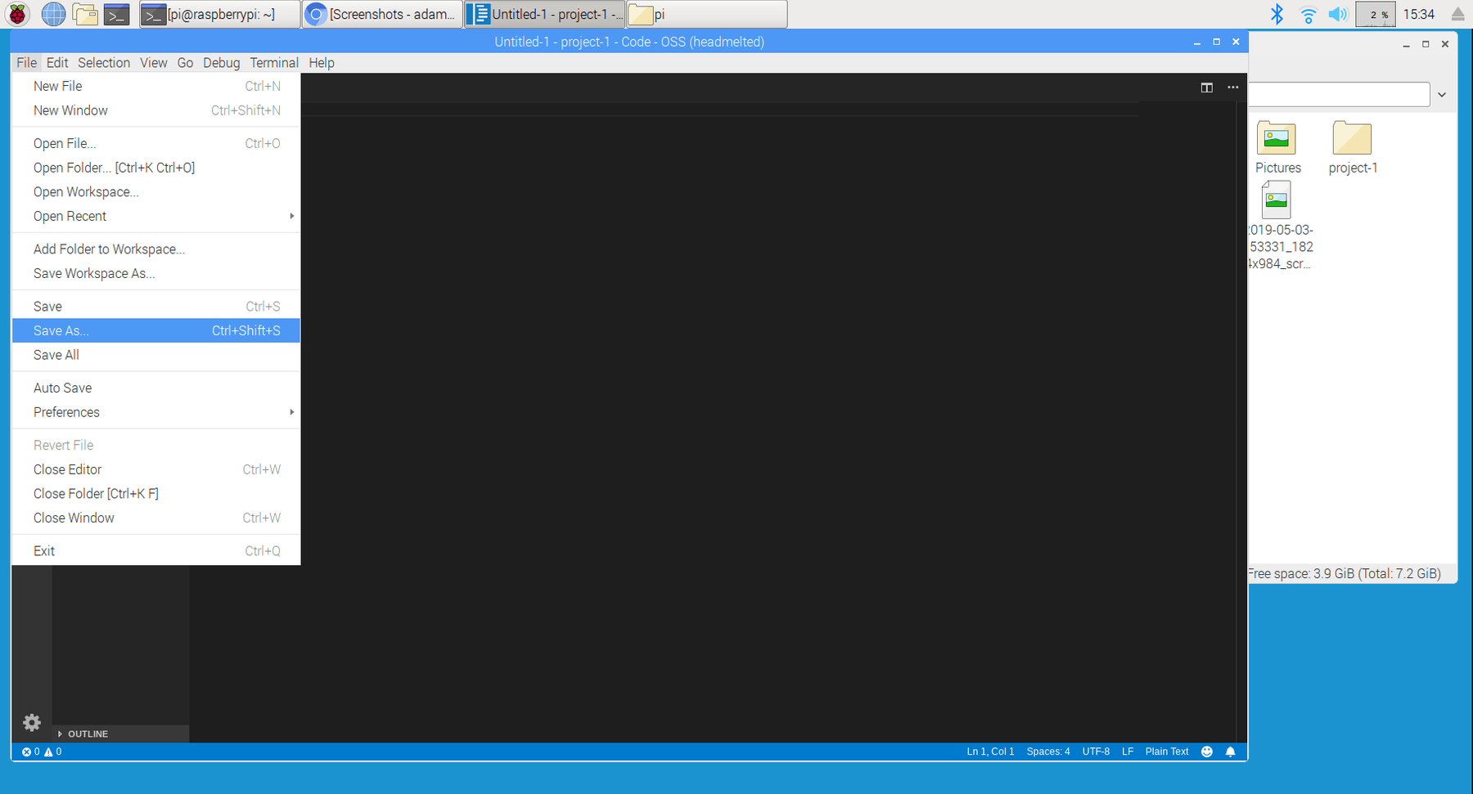Click the smiley feedback icon in status bar
The width and height of the screenshot is (1473, 794).
1206,751
